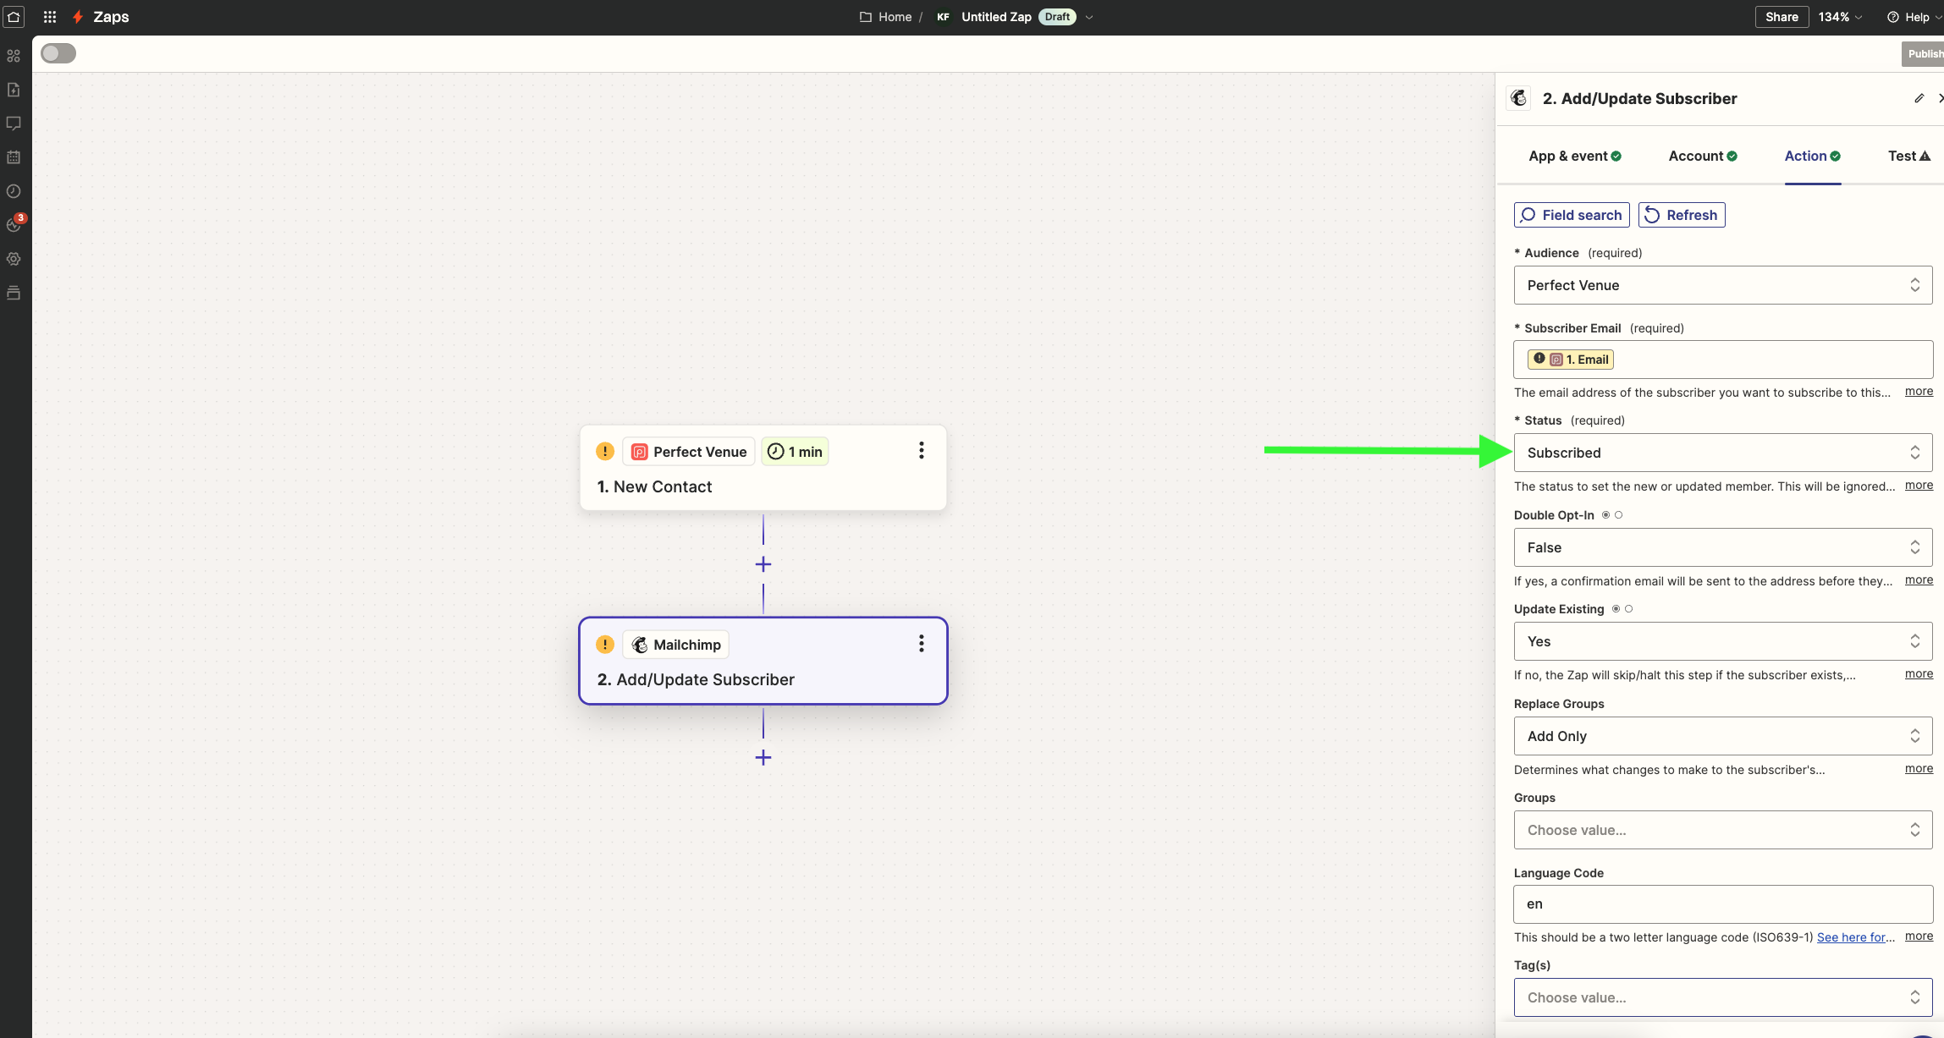Select first radio mode beside Update Existing
Image resolution: width=1944 pixels, height=1038 pixels.
tap(1616, 608)
